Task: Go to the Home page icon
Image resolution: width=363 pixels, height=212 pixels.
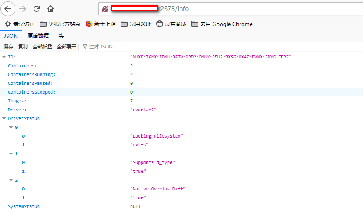Action: [51, 9]
